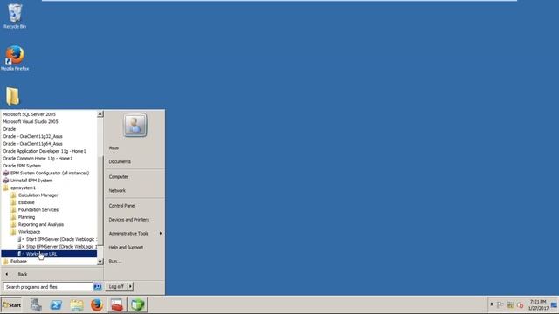Show hidden system tray icons
Viewport: 559px width, 314px height.
coord(491,304)
